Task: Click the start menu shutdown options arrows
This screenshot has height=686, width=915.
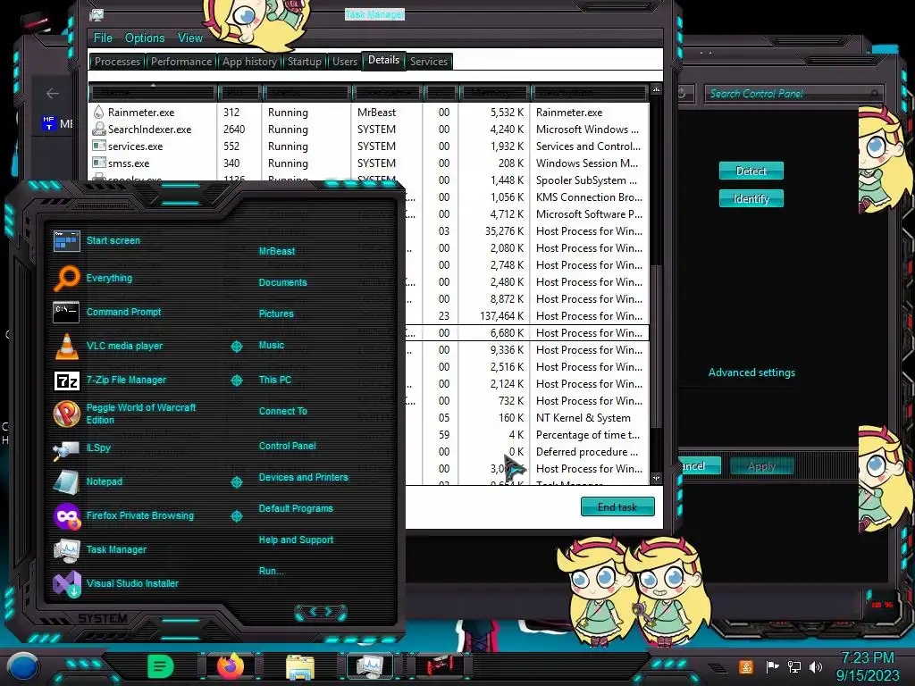Action: (321, 612)
